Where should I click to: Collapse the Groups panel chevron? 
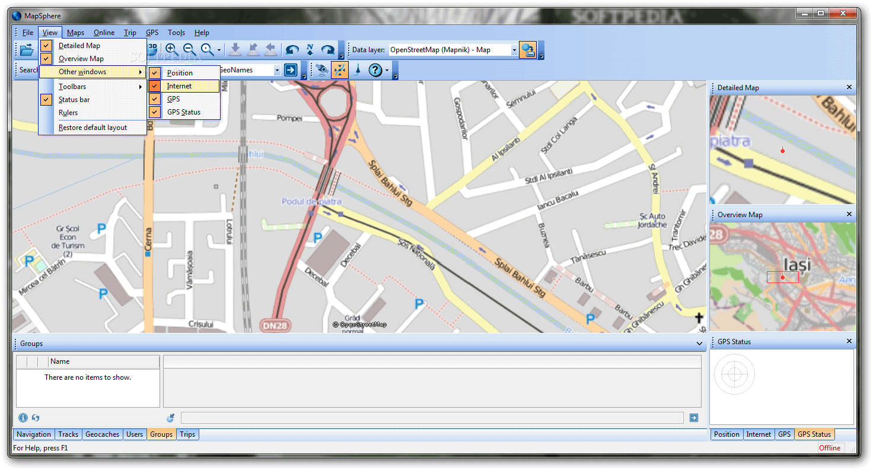[700, 344]
